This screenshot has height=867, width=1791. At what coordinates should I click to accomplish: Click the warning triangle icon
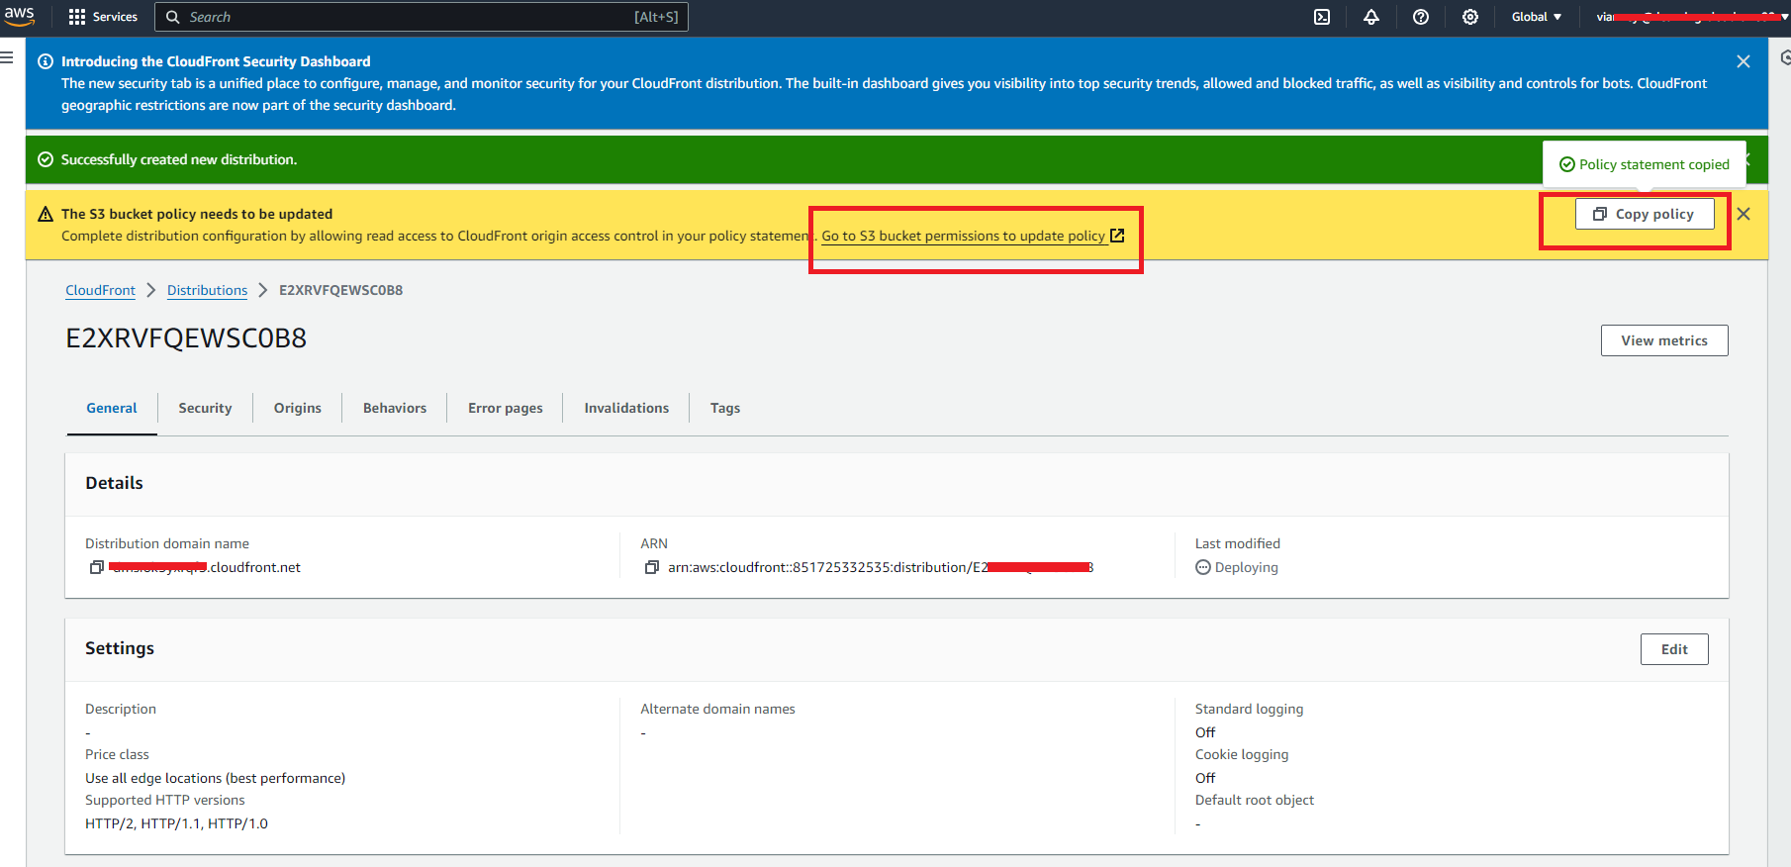46,214
